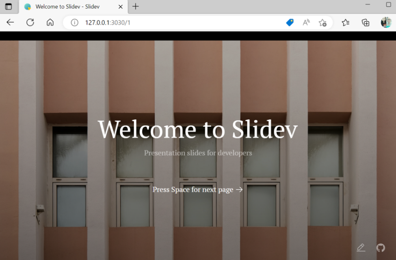396x260 pixels.
Task: Open the Collections panel
Action: coord(366,22)
